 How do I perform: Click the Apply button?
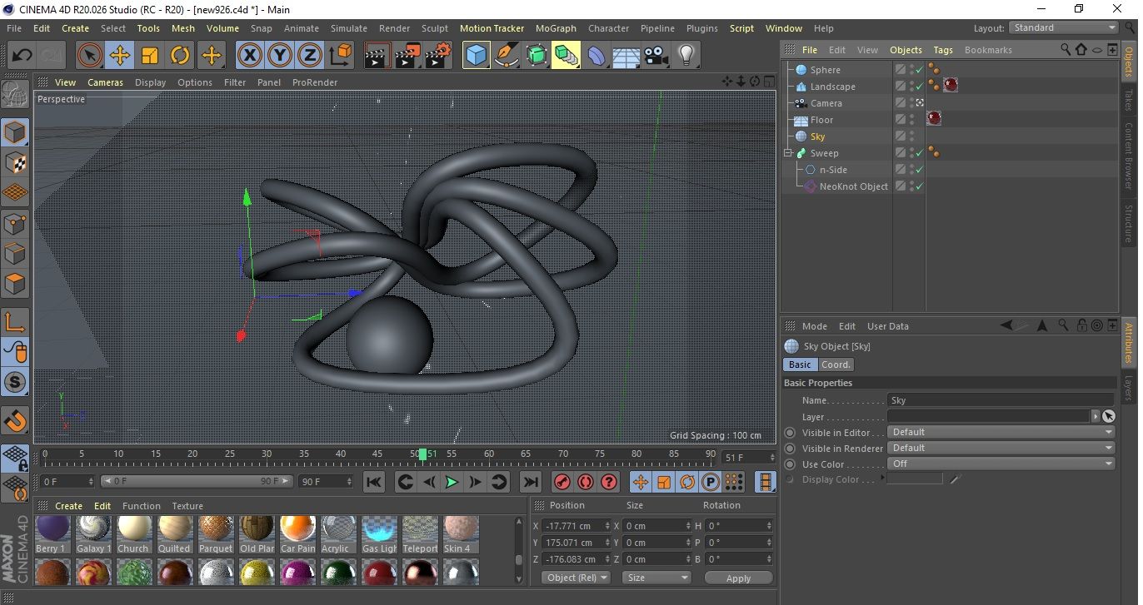[x=738, y=578]
